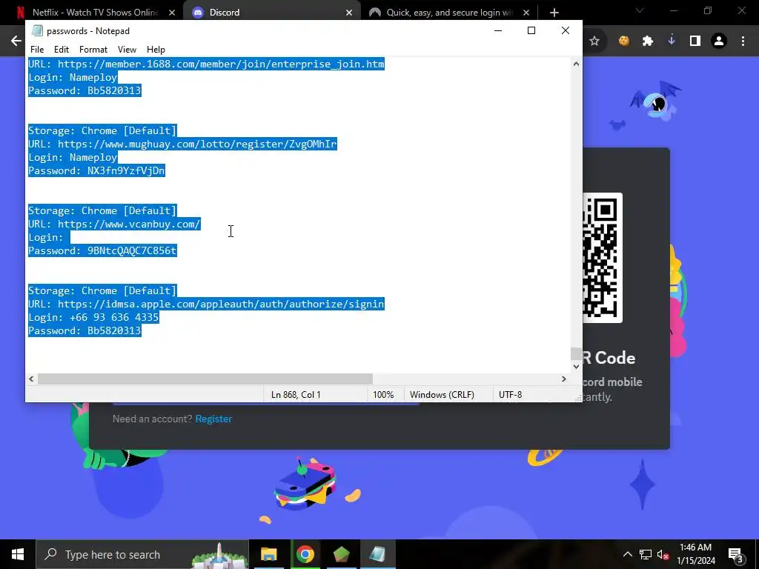Close the passwords Notepad window
The height and width of the screenshot is (569, 759).
(x=565, y=30)
